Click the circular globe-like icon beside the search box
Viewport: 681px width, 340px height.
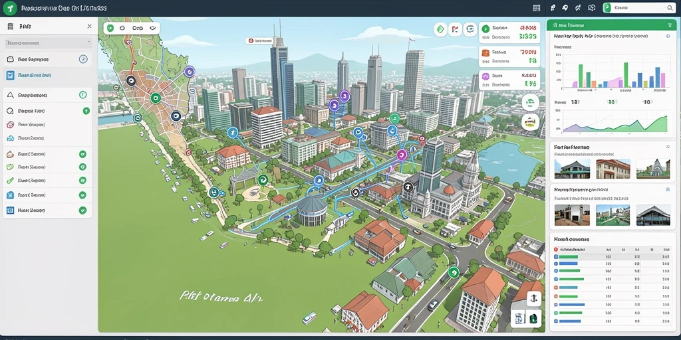click(591, 8)
